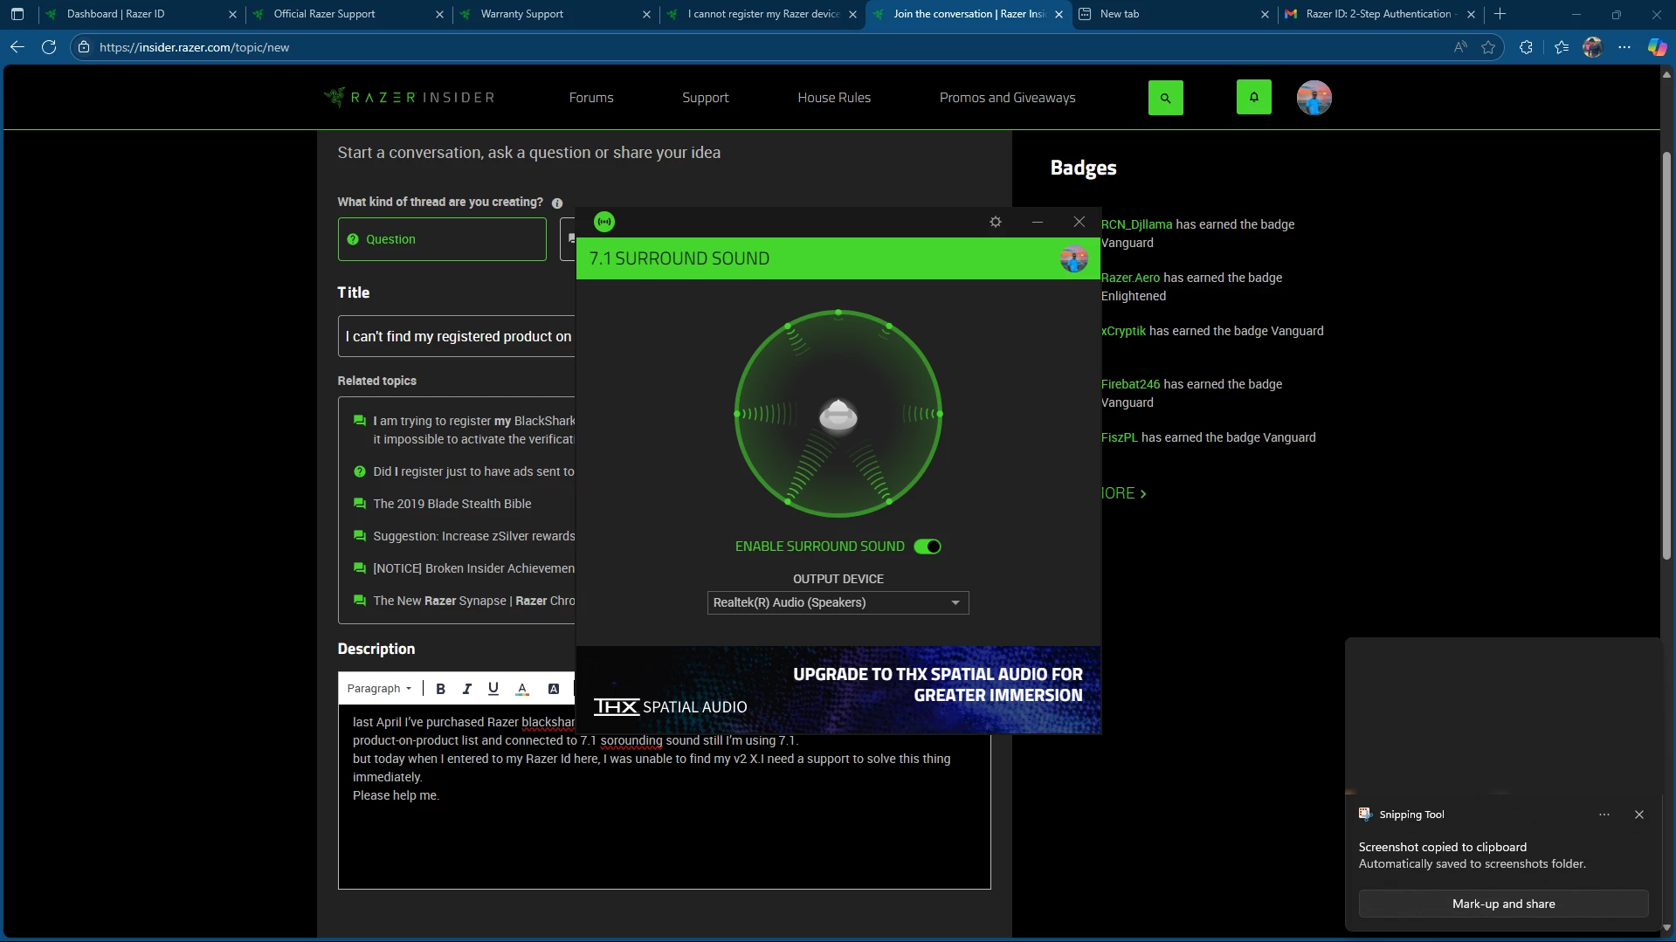This screenshot has height=942, width=1676.
Task: Open font color picker in editor toolbar
Action: pos(522,689)
